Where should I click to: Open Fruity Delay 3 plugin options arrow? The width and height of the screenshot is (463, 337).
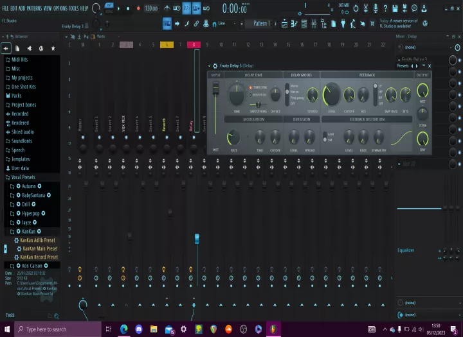tap(210, 66)
